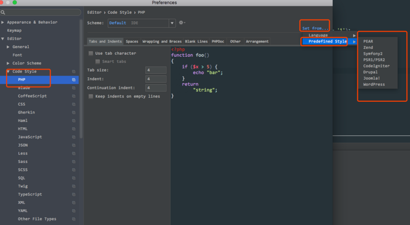
Task: Expand Appearance & Behavior tree node
Action: (x=3, y=22)
